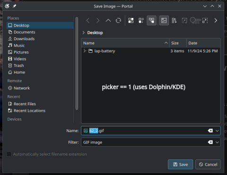Click the 3 items size cell
The image size is (227, 175).
(177, 51)
